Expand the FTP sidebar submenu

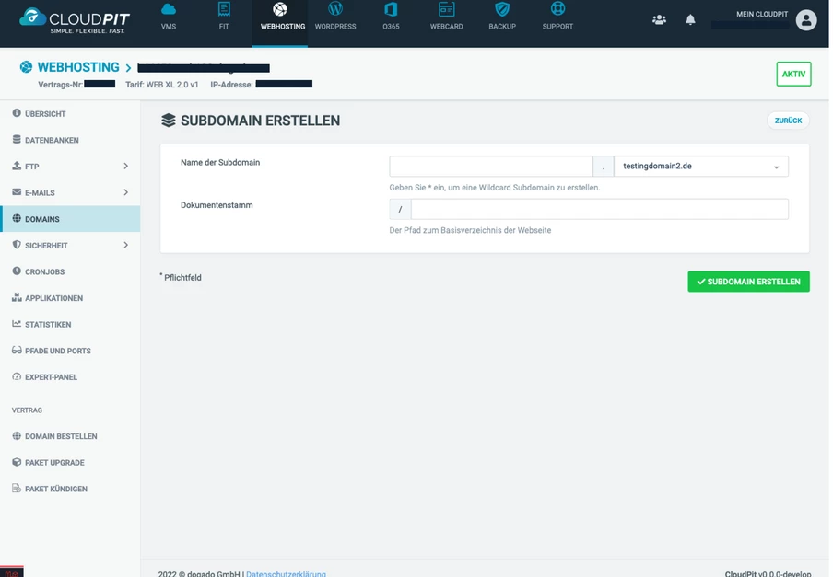tap(125, 167)
